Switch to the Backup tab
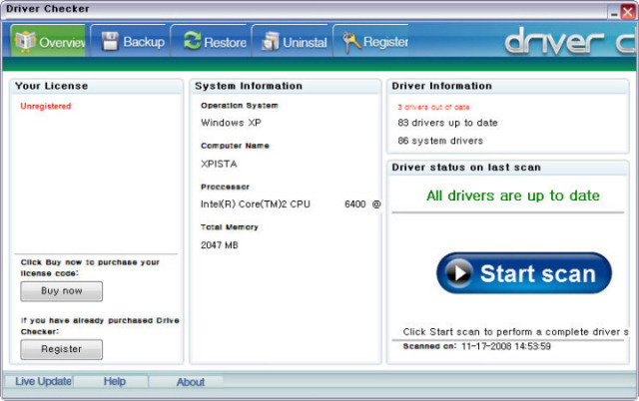The image size is (639, 401). click(x=129, y=41)
